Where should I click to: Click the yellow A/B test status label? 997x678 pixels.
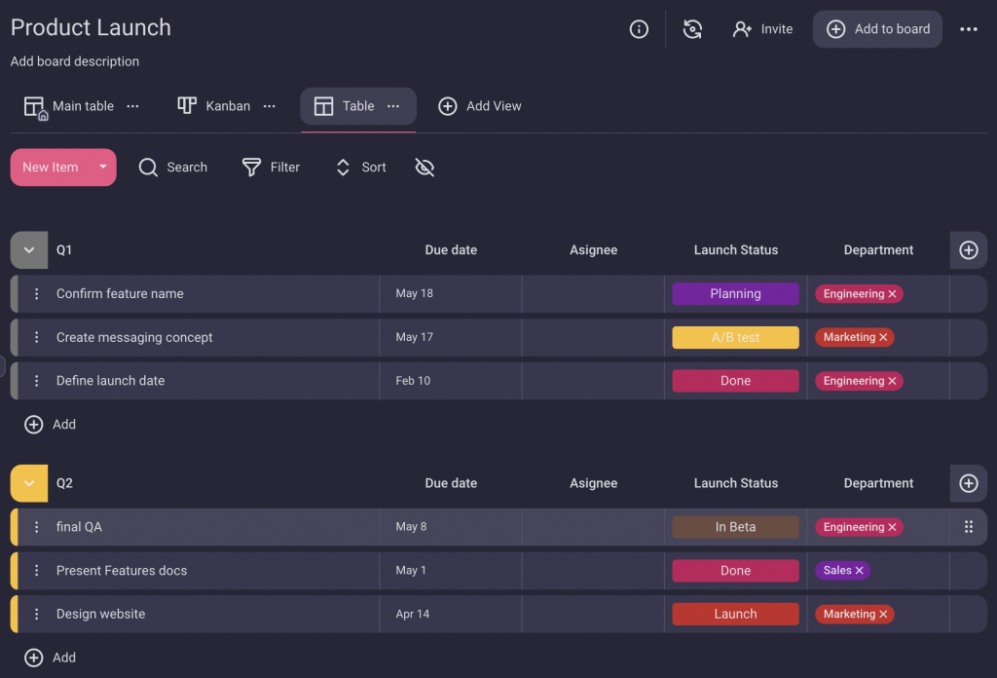coord(735,338)
